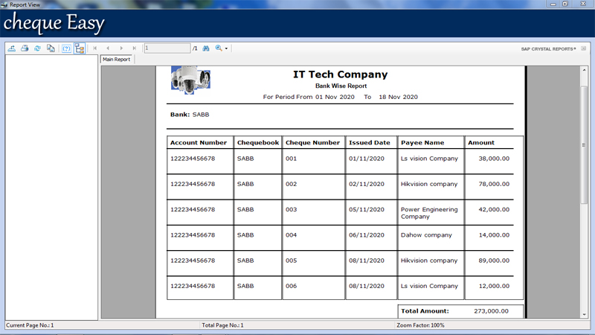Click the page number input field
Screen dimensions: 595x335
pyautogui.click(x=167, y=48)
